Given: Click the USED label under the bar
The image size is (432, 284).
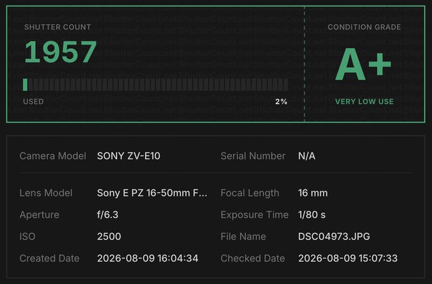Looking at the screenshot, I should (33, 102).
